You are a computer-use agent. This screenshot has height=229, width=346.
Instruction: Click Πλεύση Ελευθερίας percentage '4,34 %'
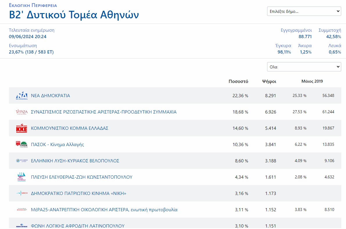click(242, 177)
